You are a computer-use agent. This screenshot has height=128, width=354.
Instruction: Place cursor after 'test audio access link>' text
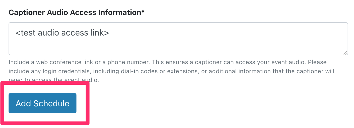point(109,33)
